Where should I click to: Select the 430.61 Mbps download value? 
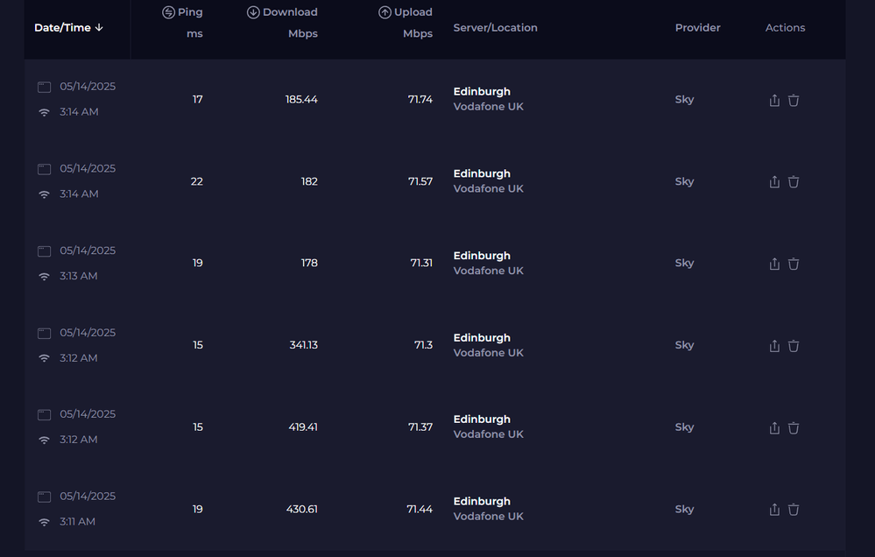pyautogui.click(x=302, y=510)
